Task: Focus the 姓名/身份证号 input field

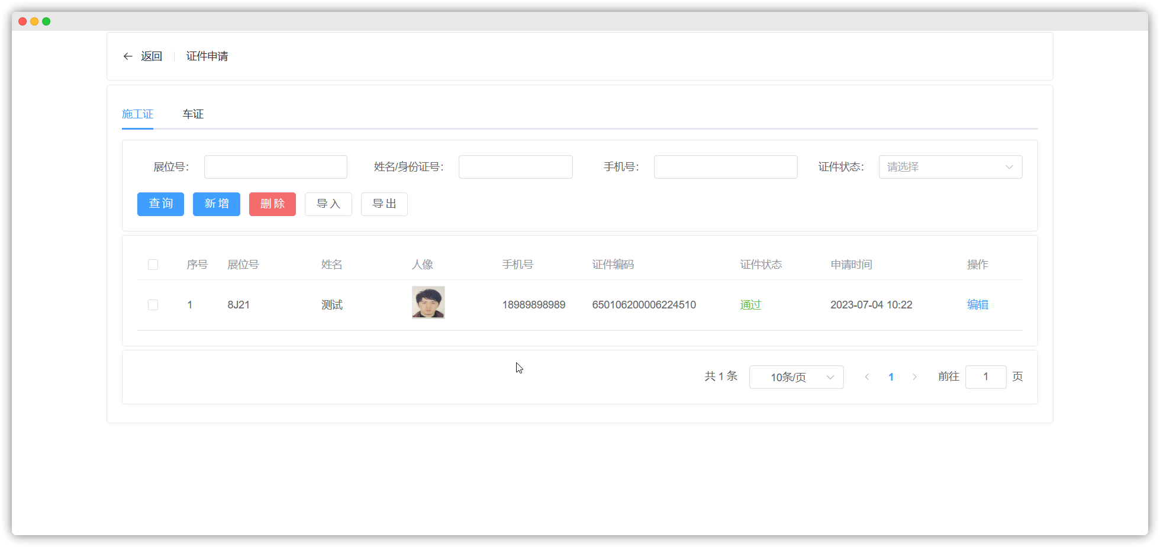Action: (x=515, y=167)
